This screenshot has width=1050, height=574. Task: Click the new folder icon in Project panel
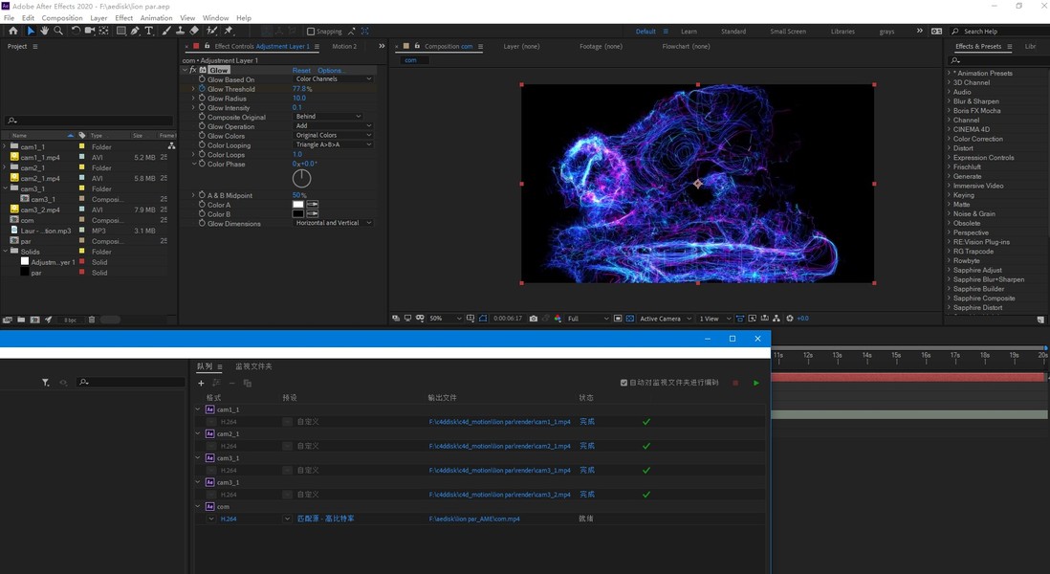click(21, 320)
